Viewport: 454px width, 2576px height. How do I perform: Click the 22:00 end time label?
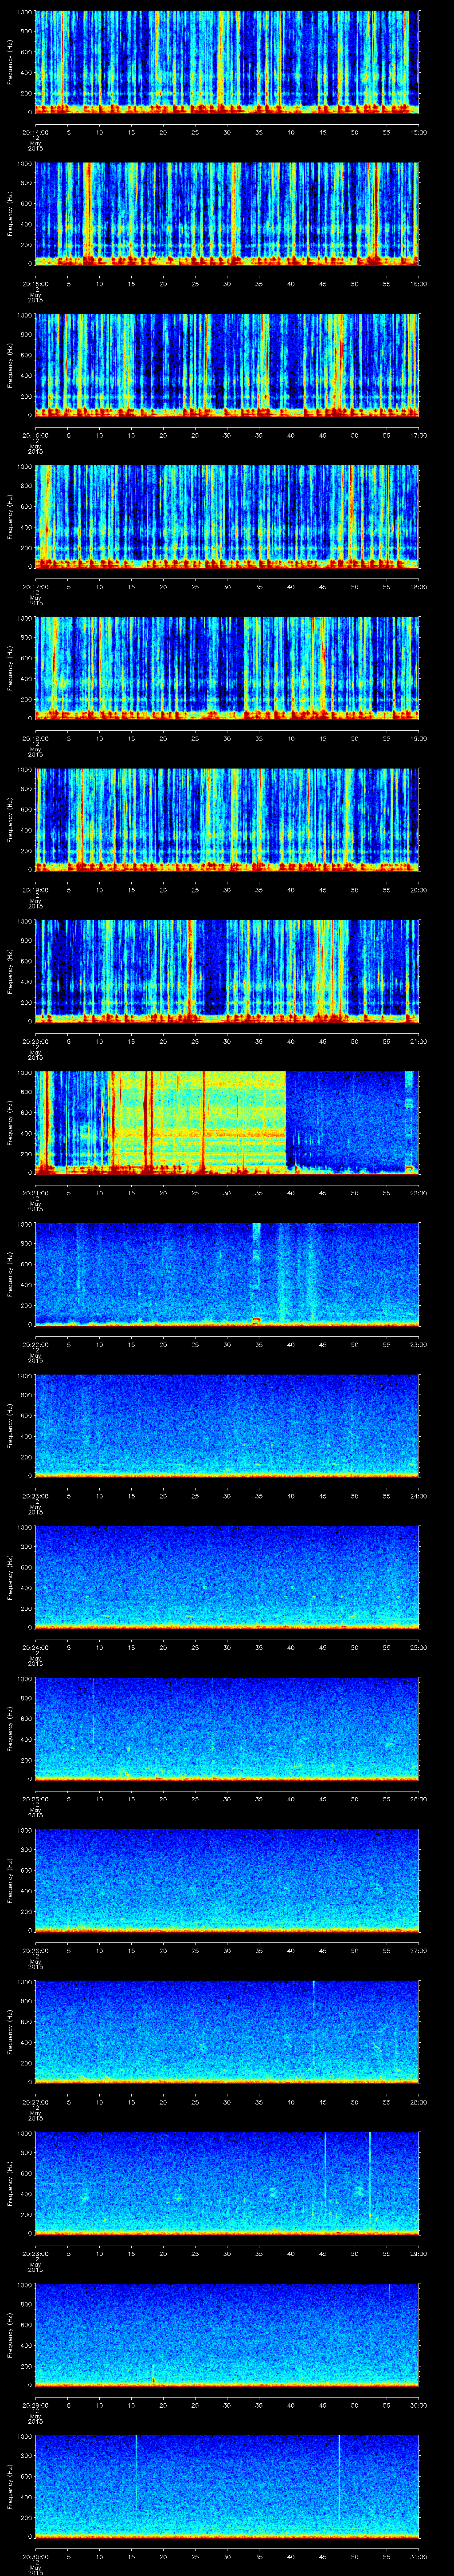click(x=419, y=1193)
